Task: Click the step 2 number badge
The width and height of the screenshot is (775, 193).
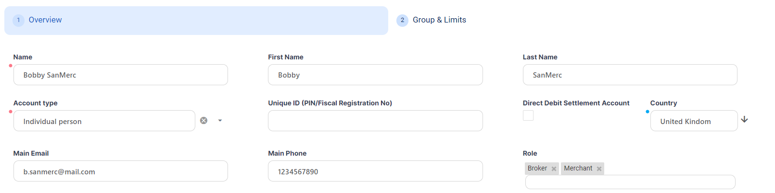Action: 402,20
